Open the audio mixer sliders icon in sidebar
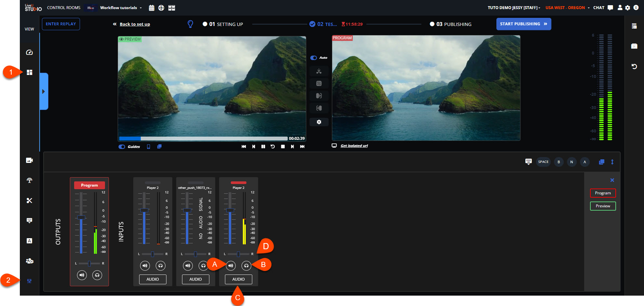Screen dimensions: 644x306 pyautogui.click(x=29, y=281)
